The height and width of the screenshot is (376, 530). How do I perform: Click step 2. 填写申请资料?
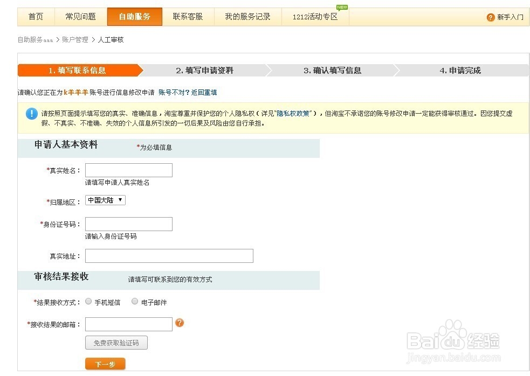[x=204, y=70]
